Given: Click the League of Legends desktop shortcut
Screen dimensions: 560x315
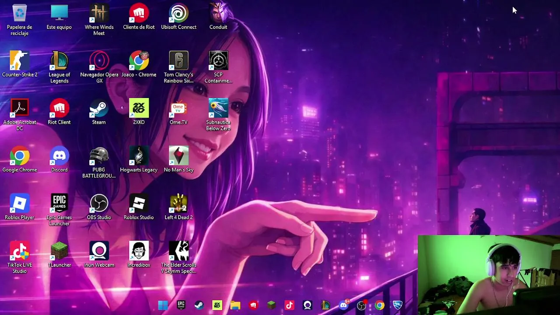Looking at the screenshot, I should pos(59,67).
